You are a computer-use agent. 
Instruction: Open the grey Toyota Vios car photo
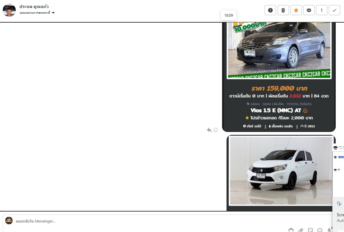click(x=279, y=50)
